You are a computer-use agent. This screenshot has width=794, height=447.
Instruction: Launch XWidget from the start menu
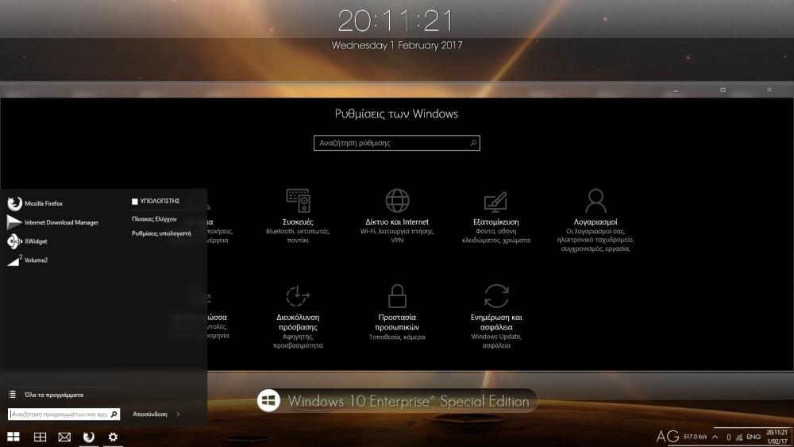27,241
